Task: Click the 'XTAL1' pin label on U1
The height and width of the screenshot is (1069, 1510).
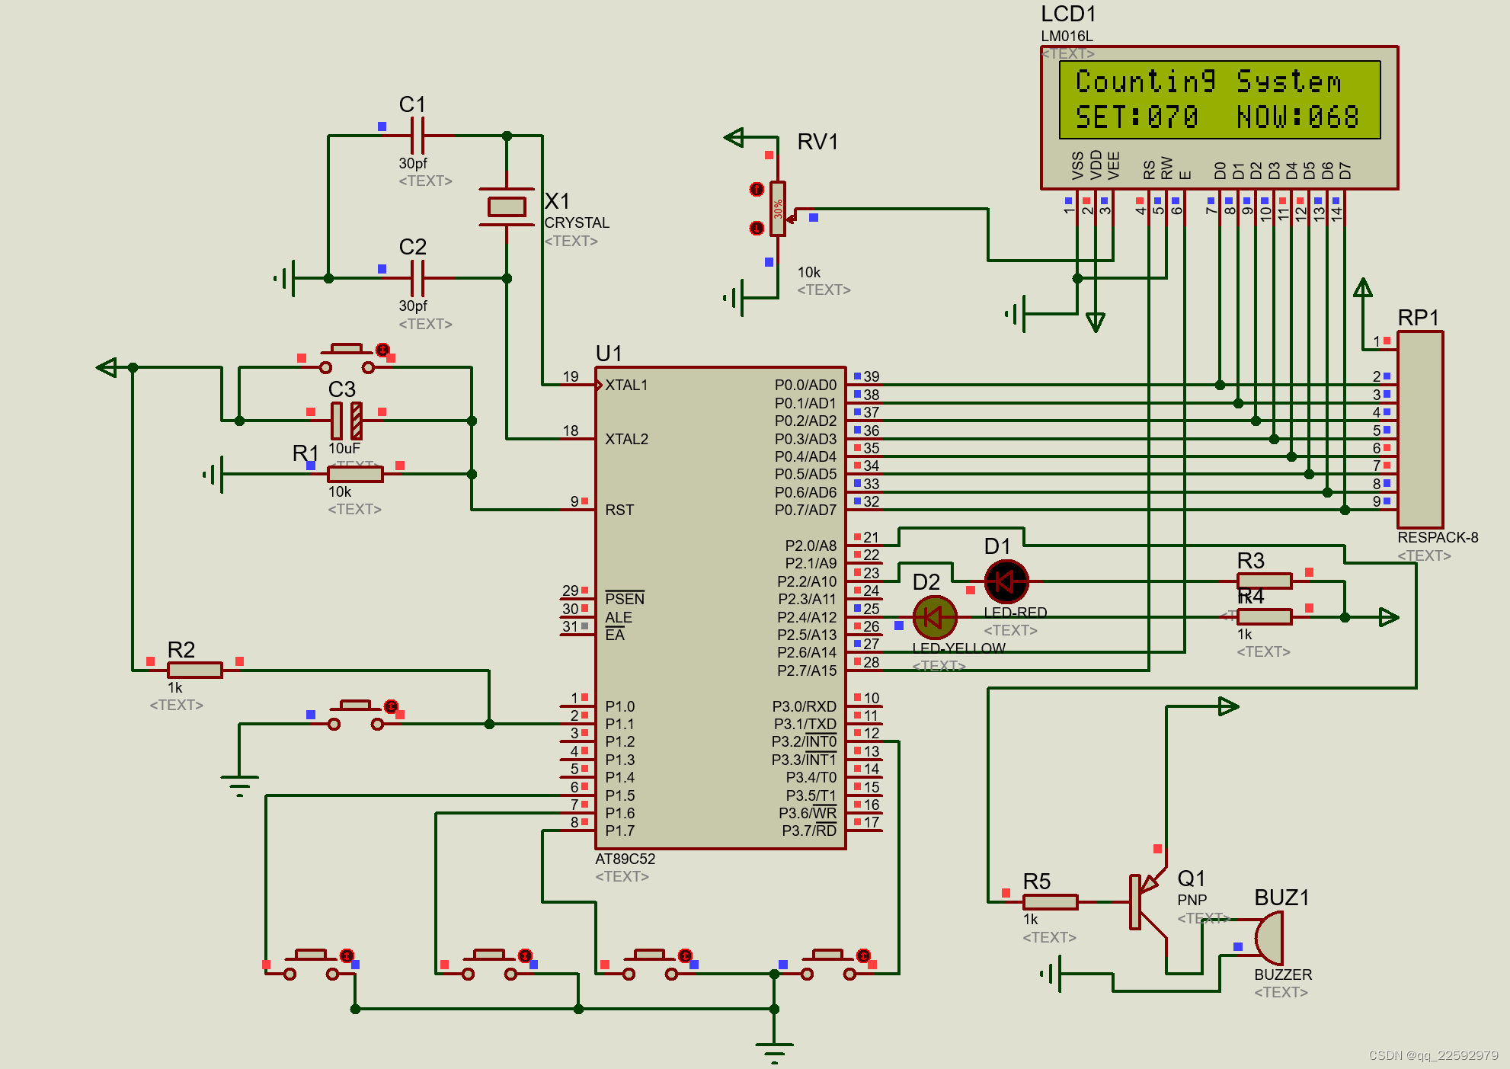Action: tap(626, 385)
